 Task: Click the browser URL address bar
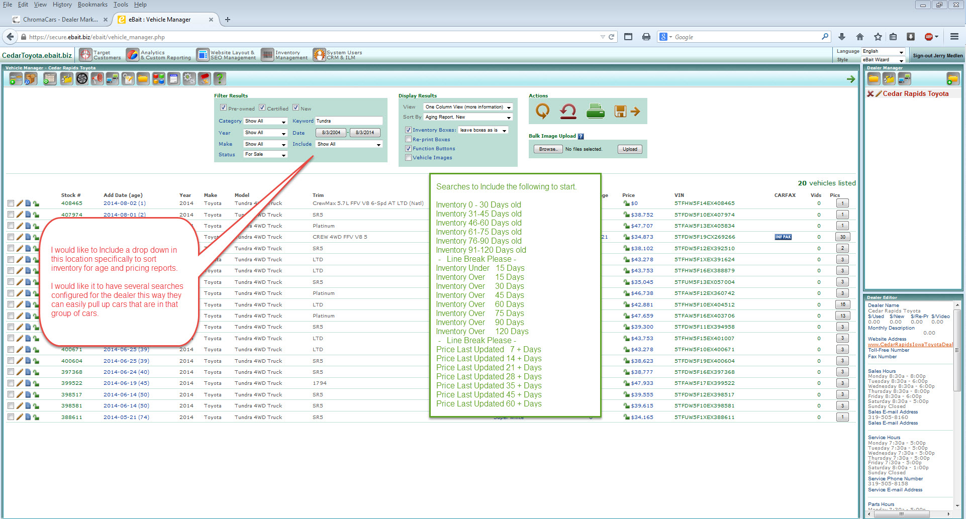tap(313, 37)
